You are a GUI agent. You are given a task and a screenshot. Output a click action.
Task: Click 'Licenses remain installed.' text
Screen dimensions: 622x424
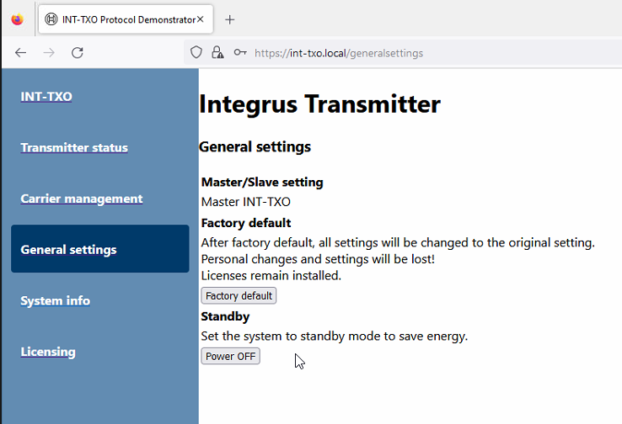[271, 276]
